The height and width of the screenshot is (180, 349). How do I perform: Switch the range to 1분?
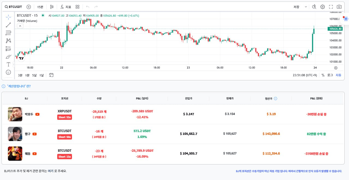27,75
